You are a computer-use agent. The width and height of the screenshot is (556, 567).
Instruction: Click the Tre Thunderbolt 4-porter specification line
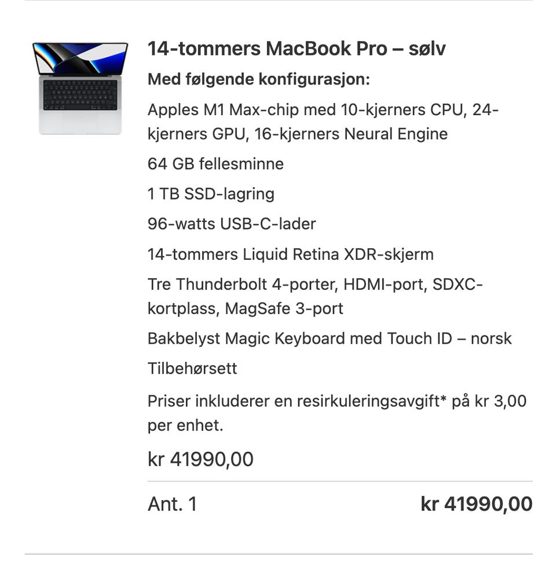pos(314,284)
